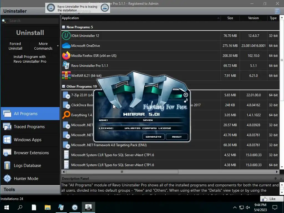Open File Explorer from the taskbar
284x213 pixels.
coord(47,207)
